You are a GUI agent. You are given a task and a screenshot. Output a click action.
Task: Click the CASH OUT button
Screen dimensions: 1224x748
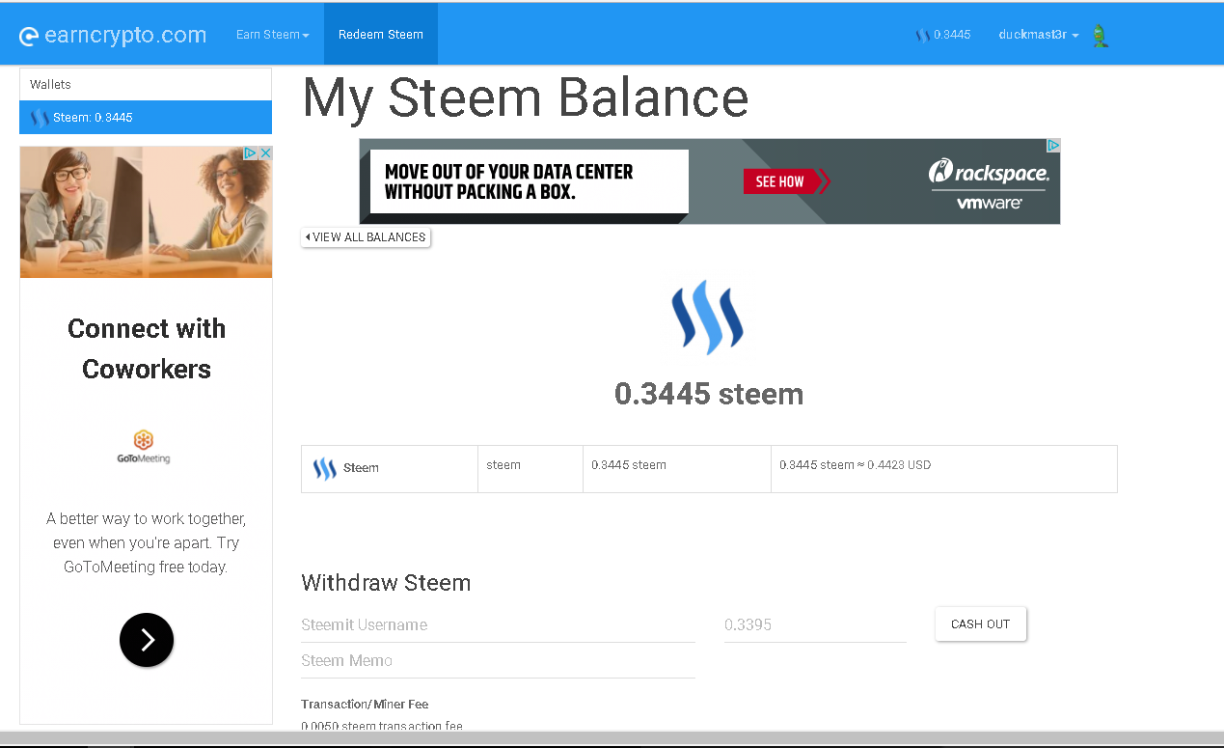[980, 624]
